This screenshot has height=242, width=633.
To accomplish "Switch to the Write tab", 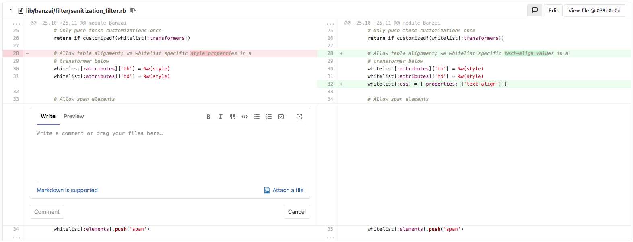I will click(48, 116).
